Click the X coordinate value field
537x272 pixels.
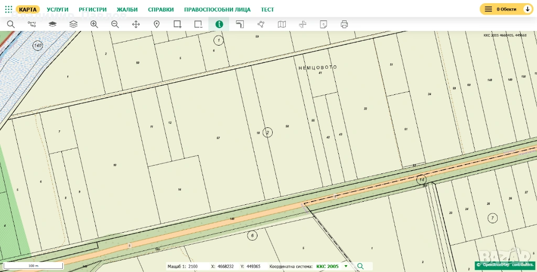(226, 266)
